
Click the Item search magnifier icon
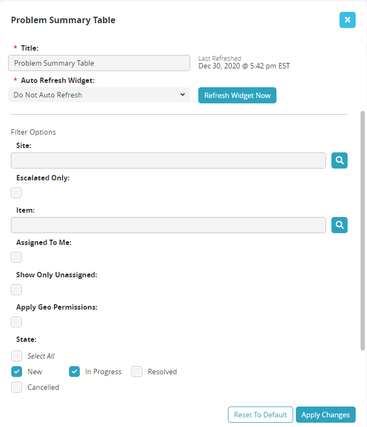[x=340, y=225]
